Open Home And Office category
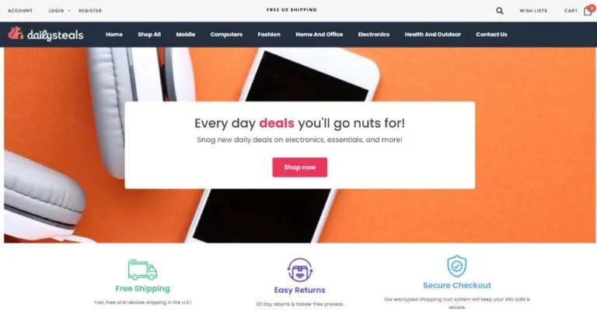 coord(319,35)
